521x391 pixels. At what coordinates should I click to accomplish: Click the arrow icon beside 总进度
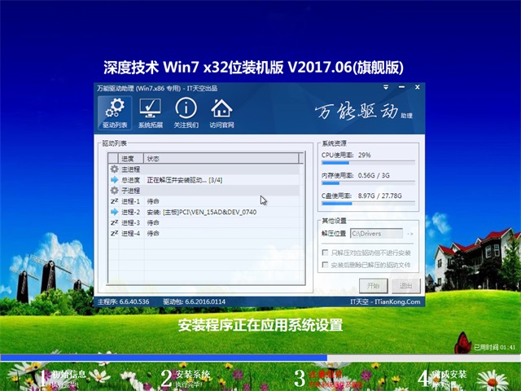[x=114, y=180]
